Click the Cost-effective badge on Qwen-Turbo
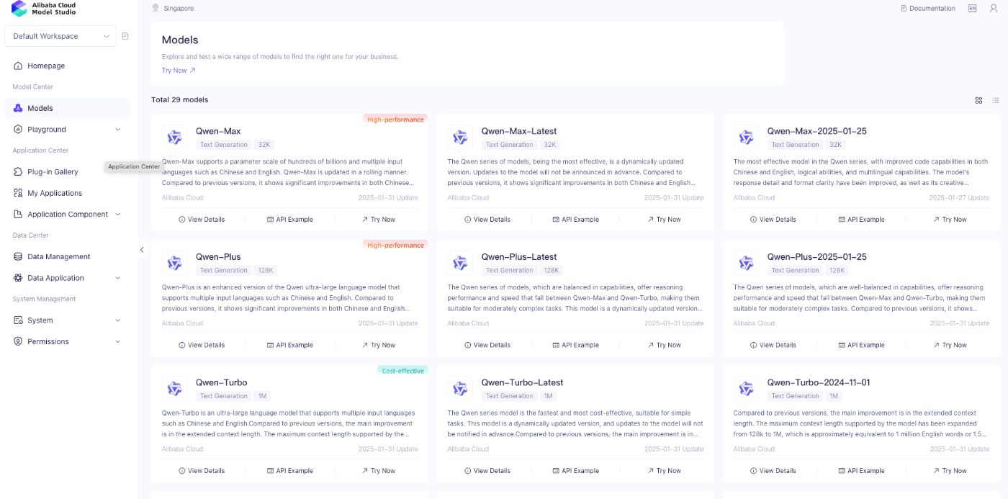Screen dimensions: 1008x499 (x=403, y=371)
